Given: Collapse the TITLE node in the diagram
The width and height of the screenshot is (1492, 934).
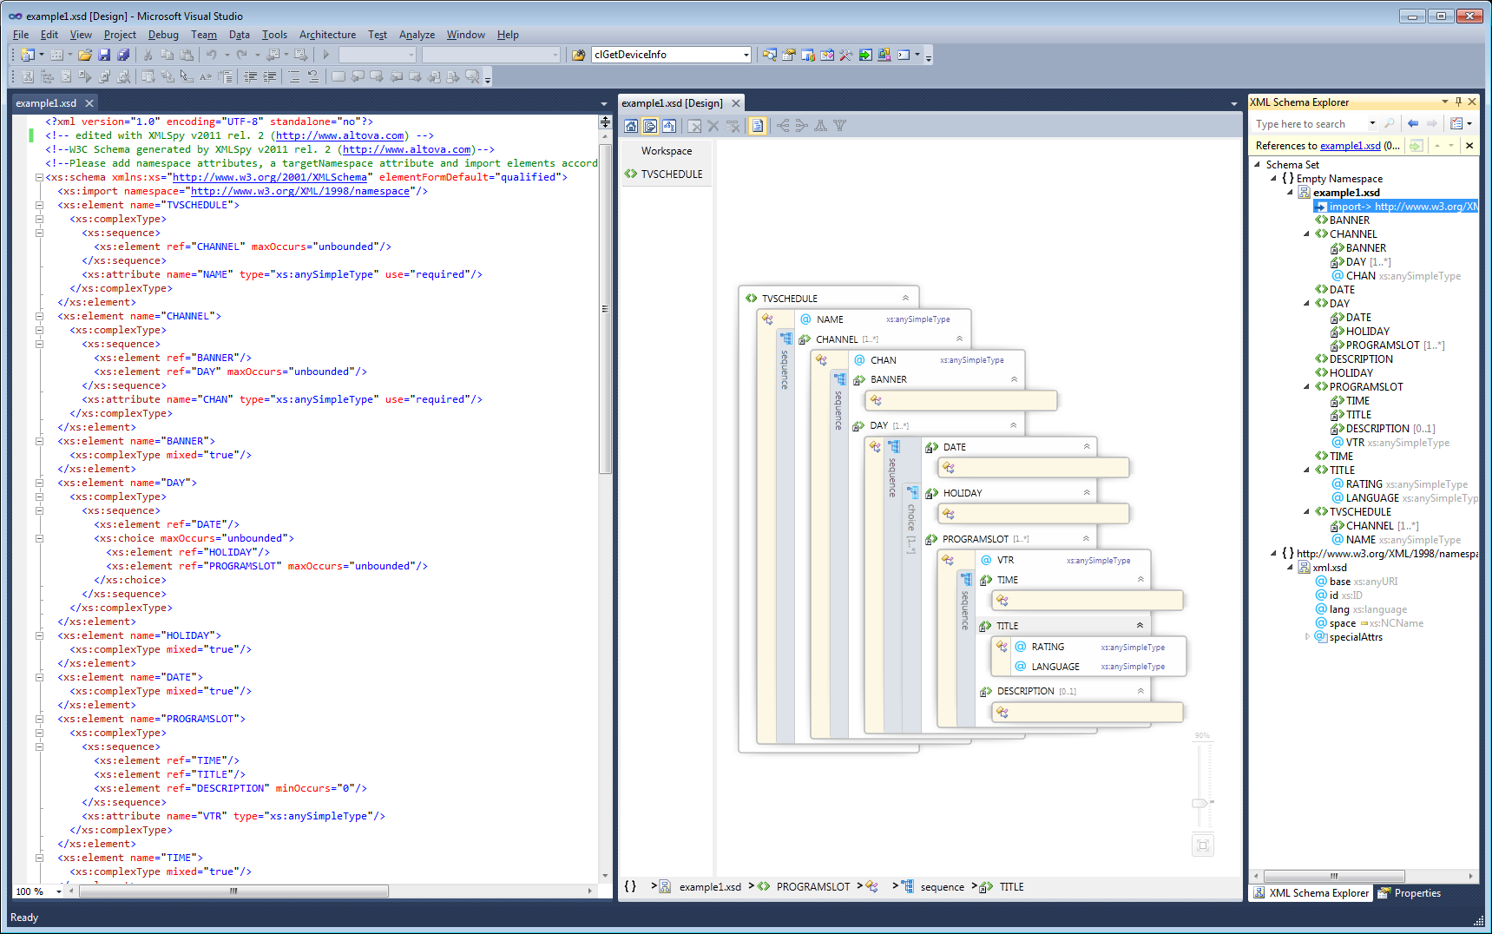Looking at the screenshot, I should click(x=1140, y=625).
